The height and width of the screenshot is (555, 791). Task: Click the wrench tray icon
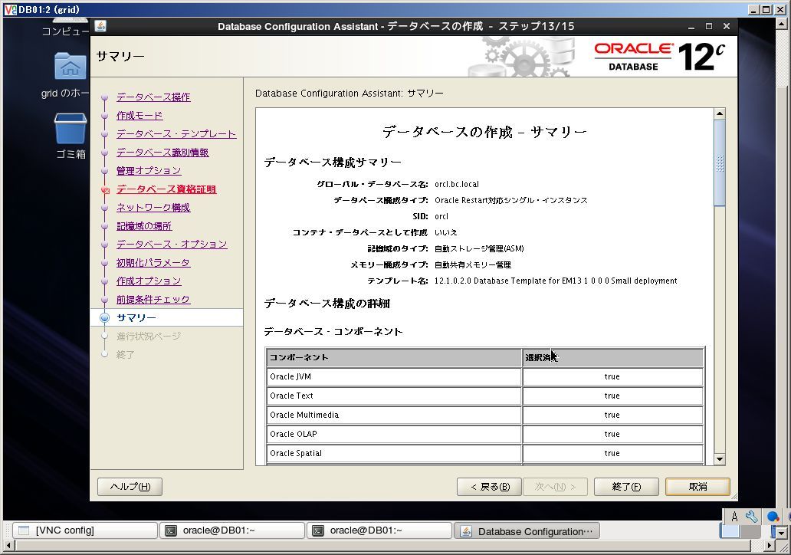[x=752, y=517]
